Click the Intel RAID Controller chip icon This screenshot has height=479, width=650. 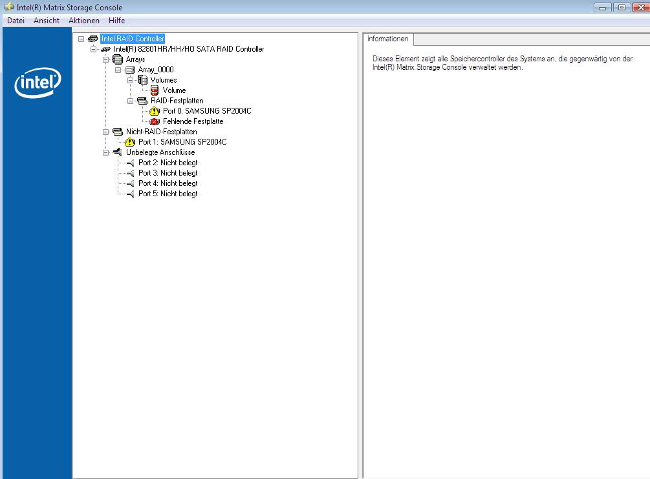click(93, 39)
